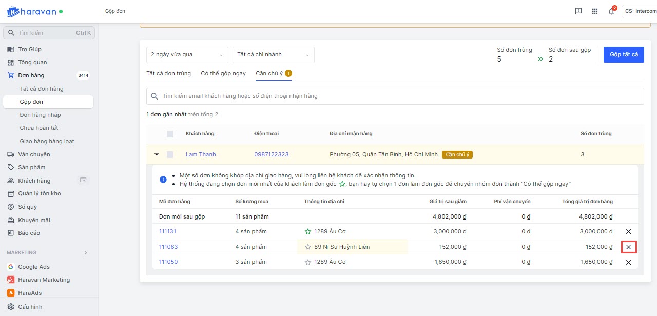Open Cấu hình settings gear
Viewport: 657px width, 316px height.
coord(11,307)
